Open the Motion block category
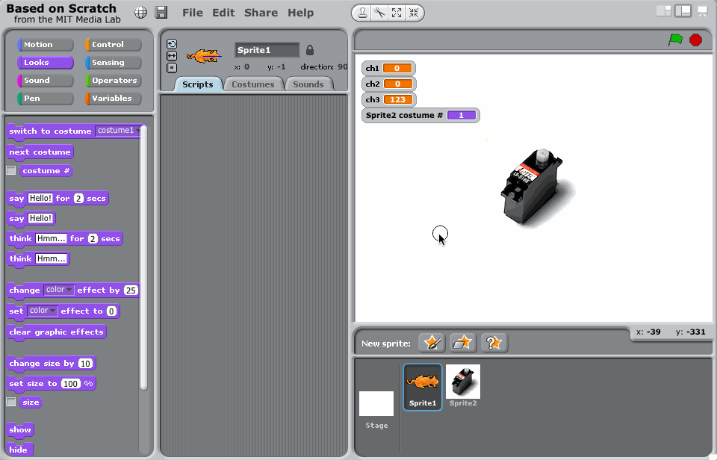This screenshot has height=460, width=717. tap(46, 44)
